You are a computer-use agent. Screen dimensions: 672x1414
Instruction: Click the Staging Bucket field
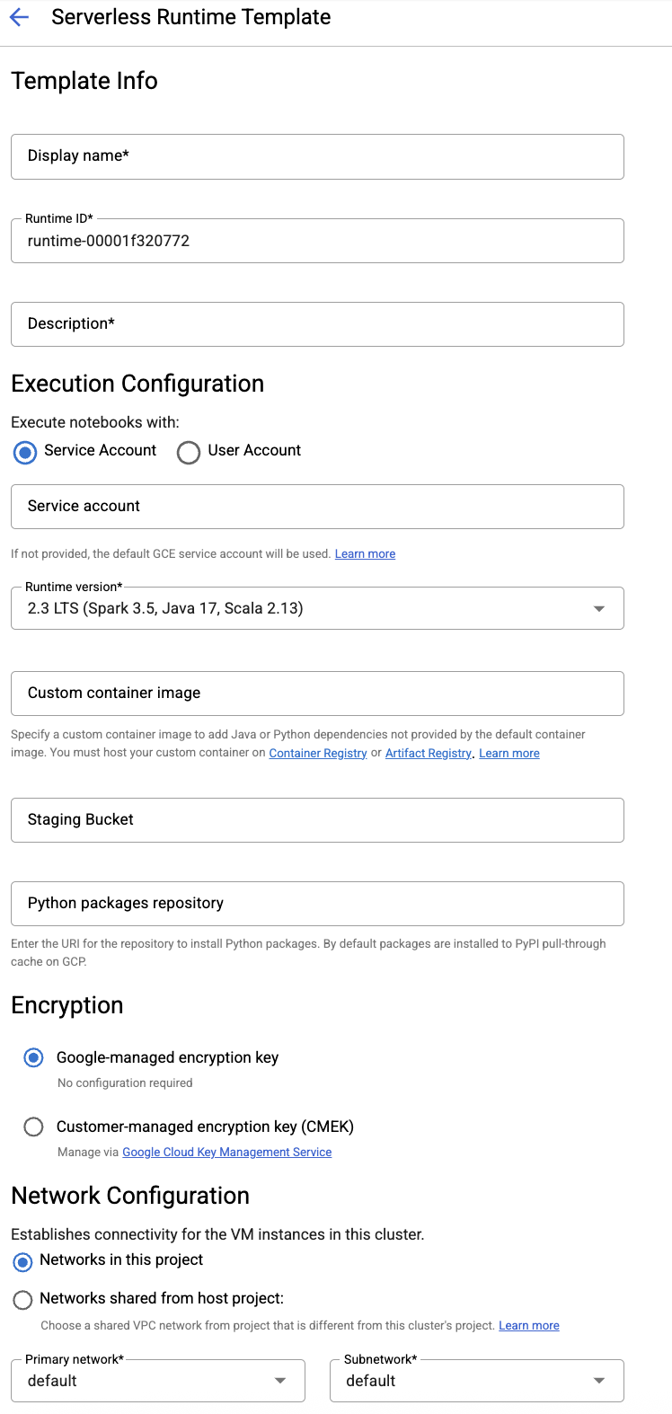tap(317, 820)
